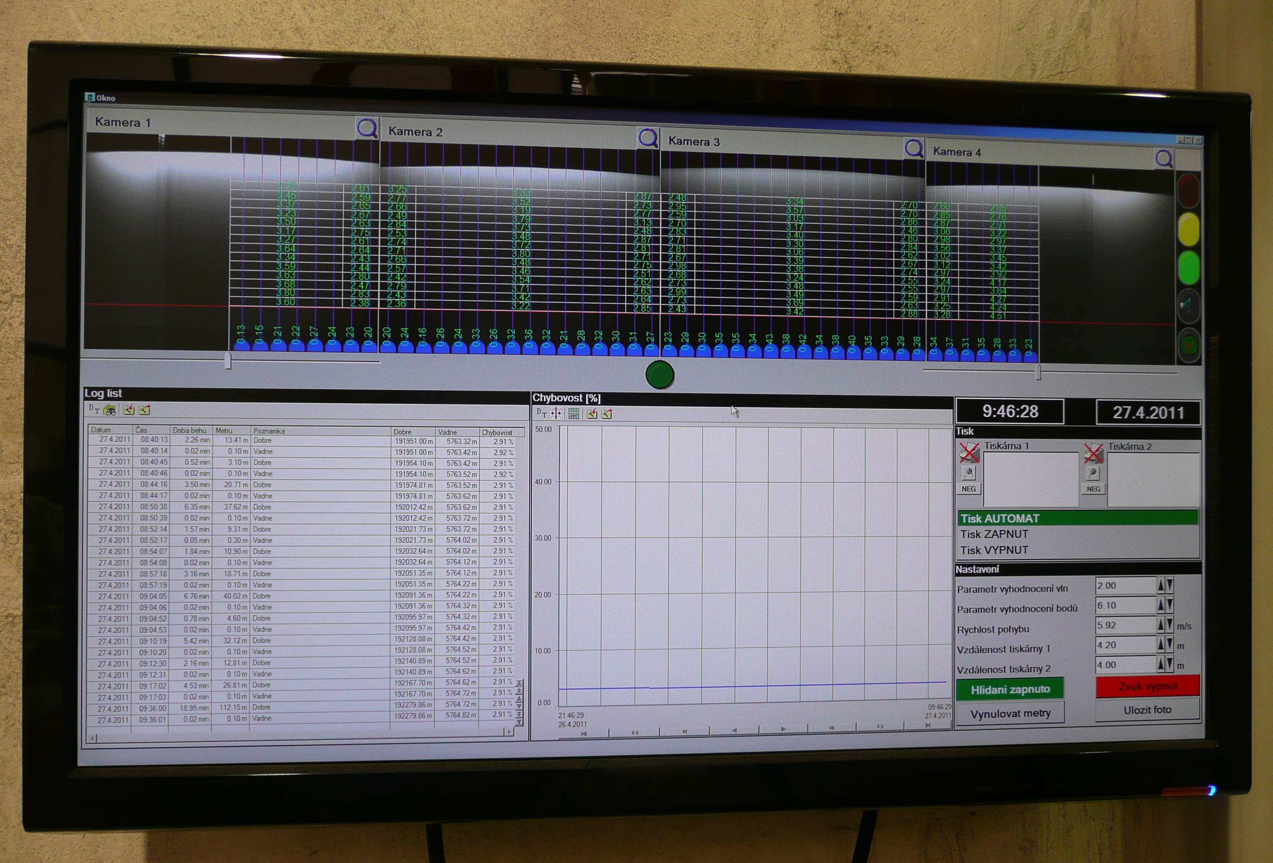This screenshot has width=1273, height=863.
Task: Select Tisk ZAPNUT mode
Action: [x=994, y=534]
